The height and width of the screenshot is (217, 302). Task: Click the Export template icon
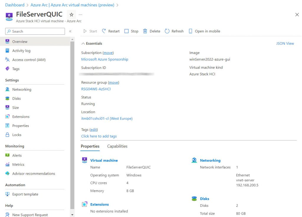click(7, 194)
